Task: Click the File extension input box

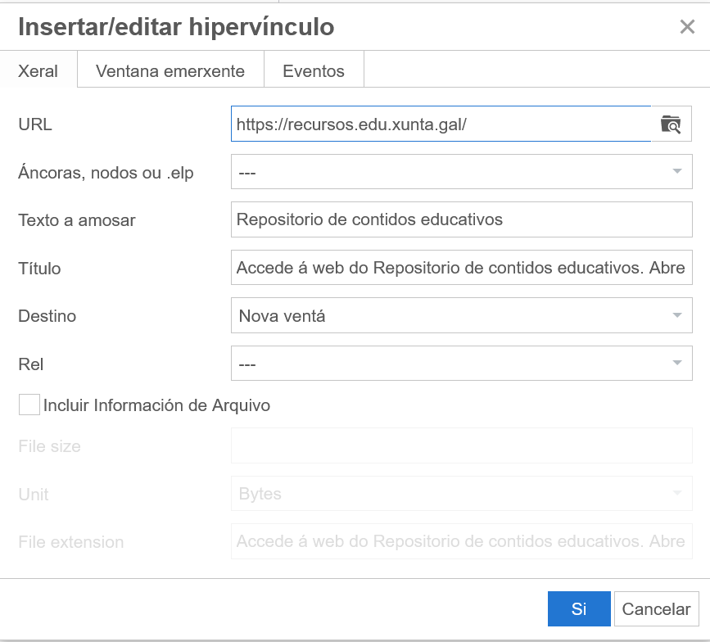Action: tap(461, 541)
